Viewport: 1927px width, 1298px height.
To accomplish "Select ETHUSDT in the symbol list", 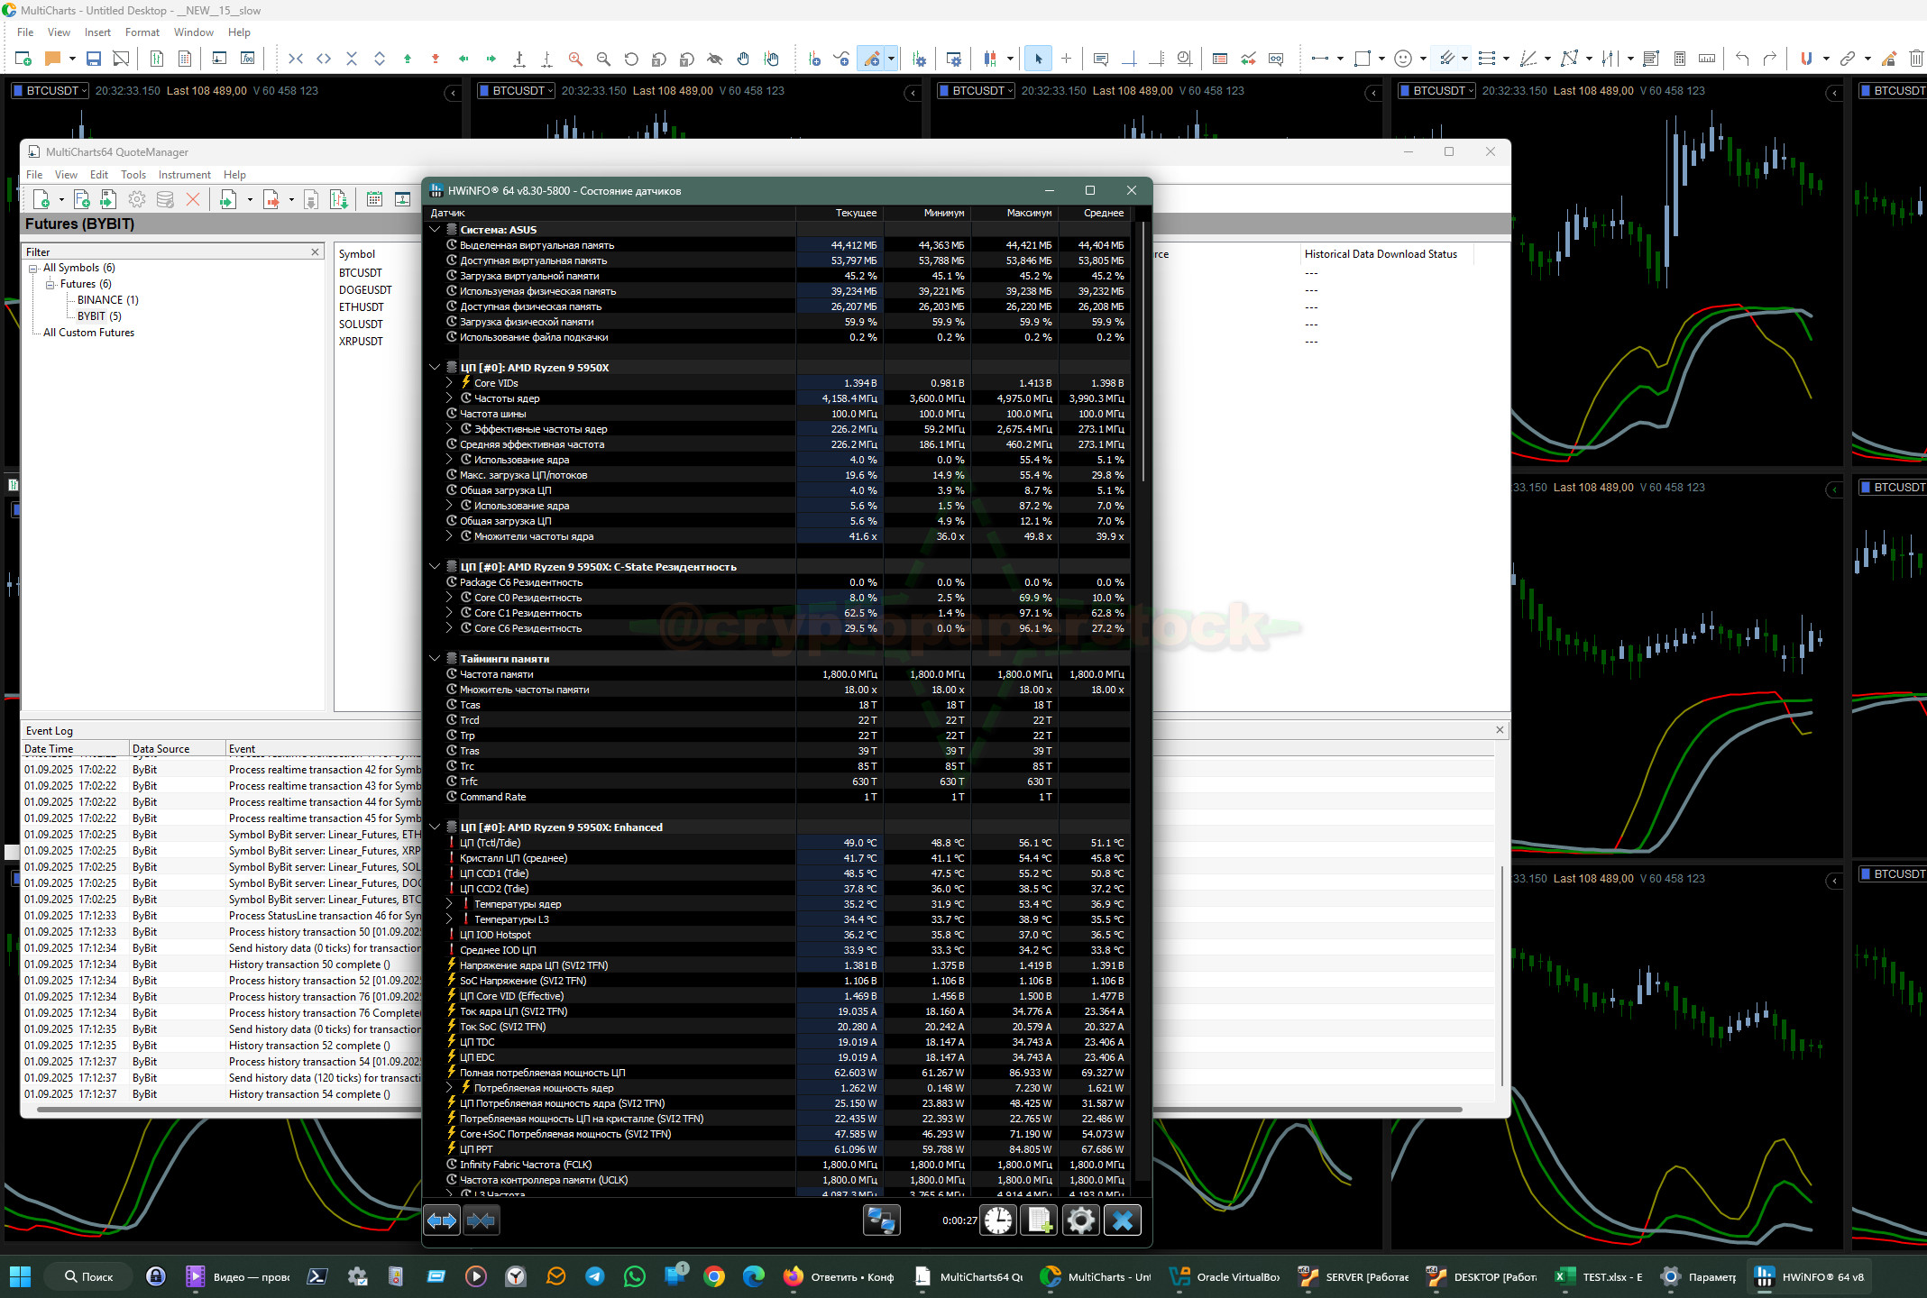I will pyautogui.click(x=362, y=307).
